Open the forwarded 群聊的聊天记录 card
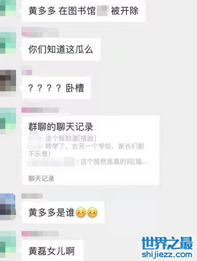Screen dimensions: 197x261 (x=90, y=150)
